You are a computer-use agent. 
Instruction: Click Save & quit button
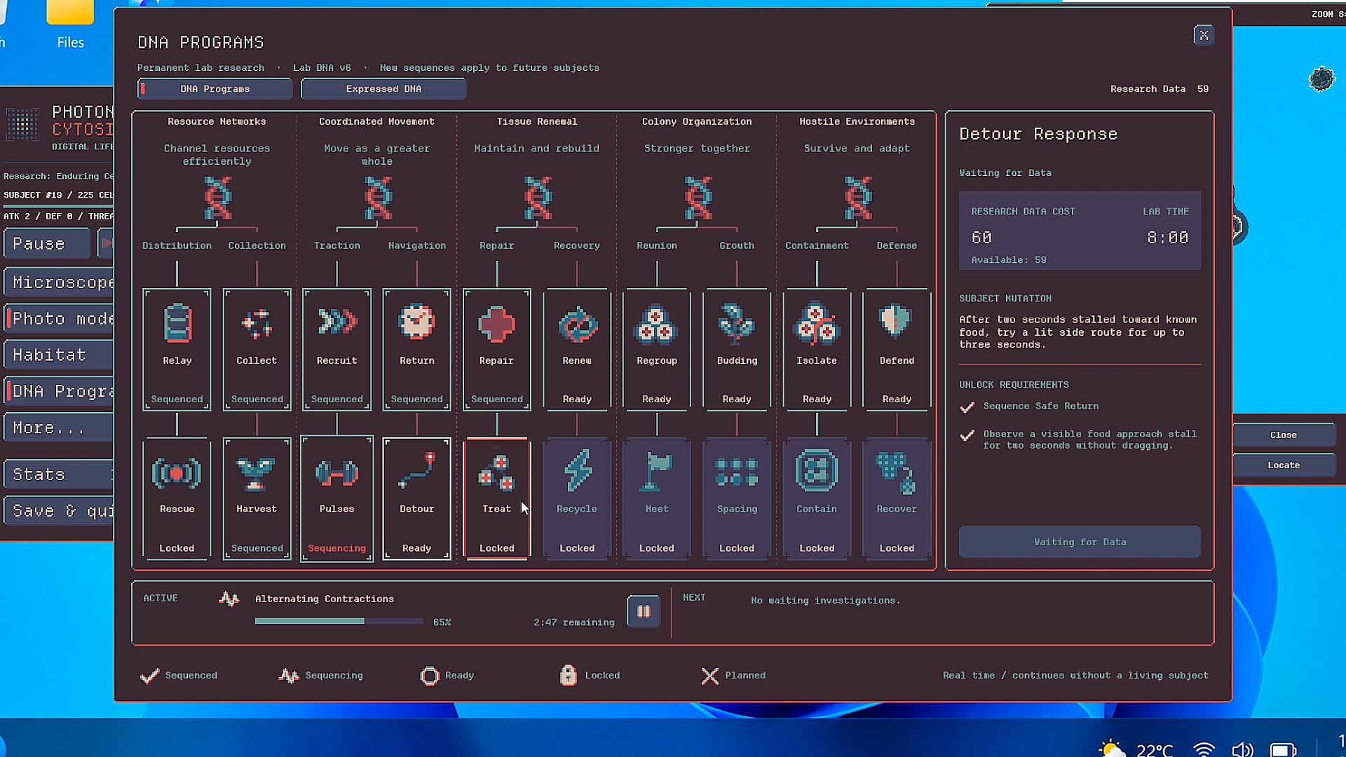coord(59,511)
